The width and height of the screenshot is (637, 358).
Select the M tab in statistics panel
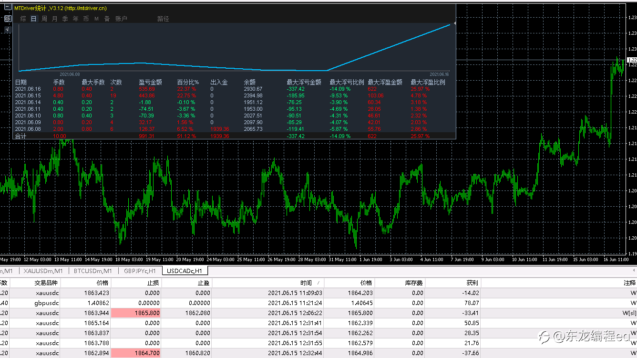96,19
